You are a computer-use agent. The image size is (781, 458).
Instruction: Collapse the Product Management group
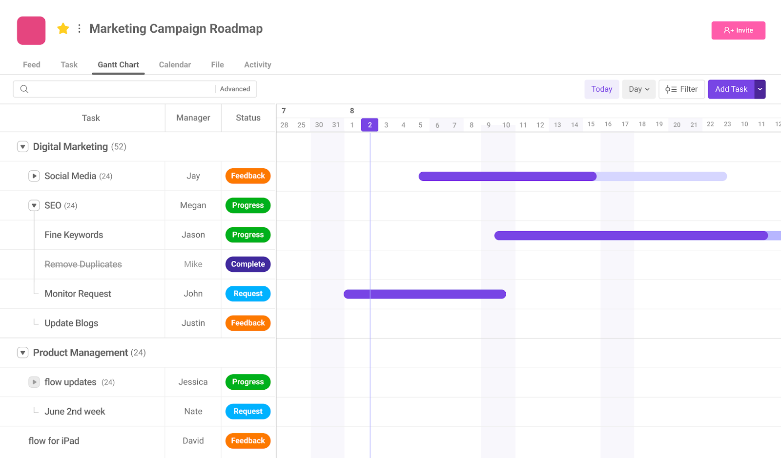[22, 353]
